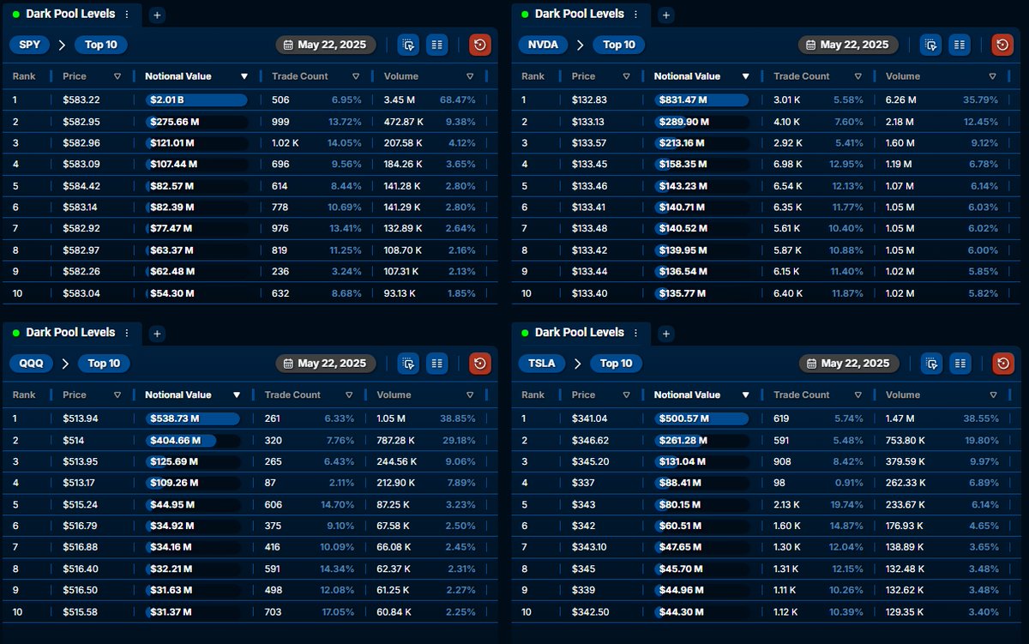Select the QQQ Dark Pool Levels tab
The width and height of the screenshot is (1029, 644).
pyautogui.click(x=72, y=333)
